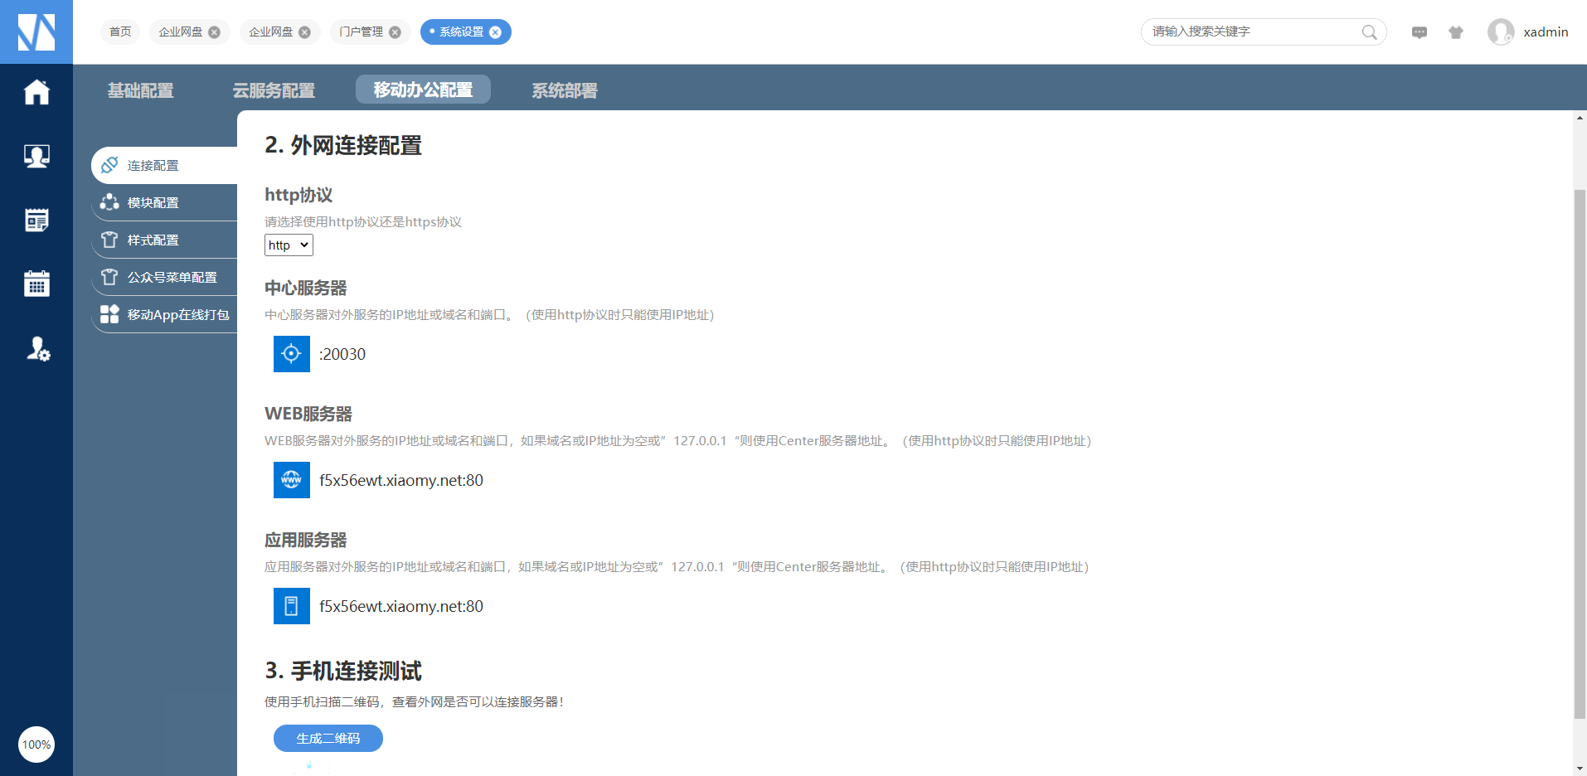The image size is (1587, 776).
Task: Open the news form icon in the left sidebar
Action: (36, 220)
